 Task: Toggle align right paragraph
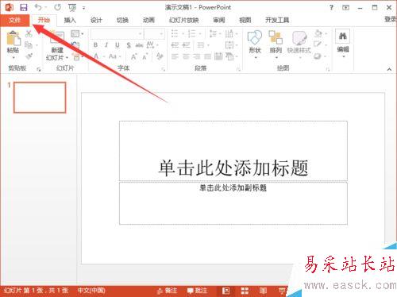pos(197,56)
